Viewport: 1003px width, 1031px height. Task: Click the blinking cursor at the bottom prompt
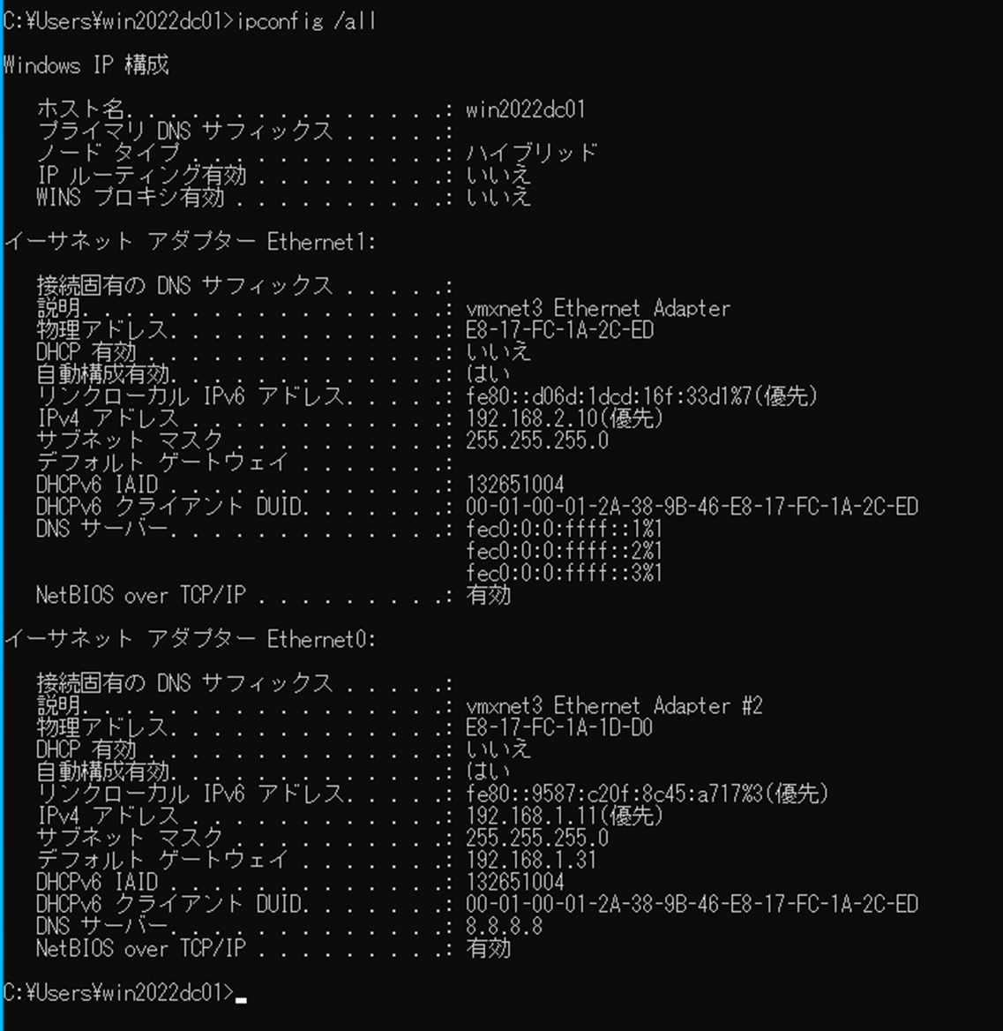point(242,998)
